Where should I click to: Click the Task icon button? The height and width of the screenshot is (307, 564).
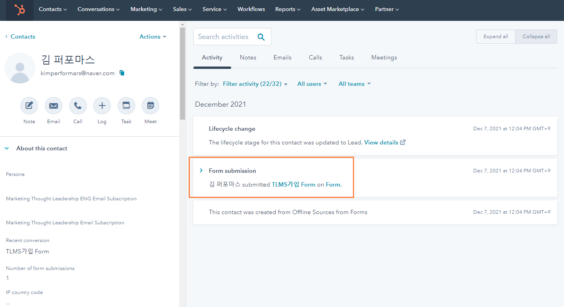tap(126, 106)
